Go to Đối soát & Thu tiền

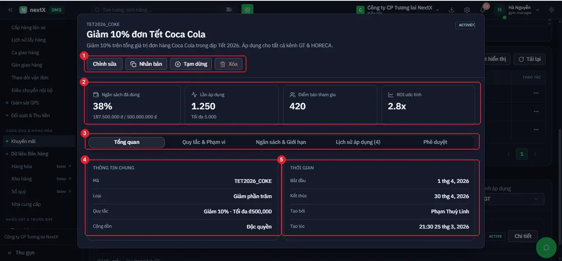point(30,115)
